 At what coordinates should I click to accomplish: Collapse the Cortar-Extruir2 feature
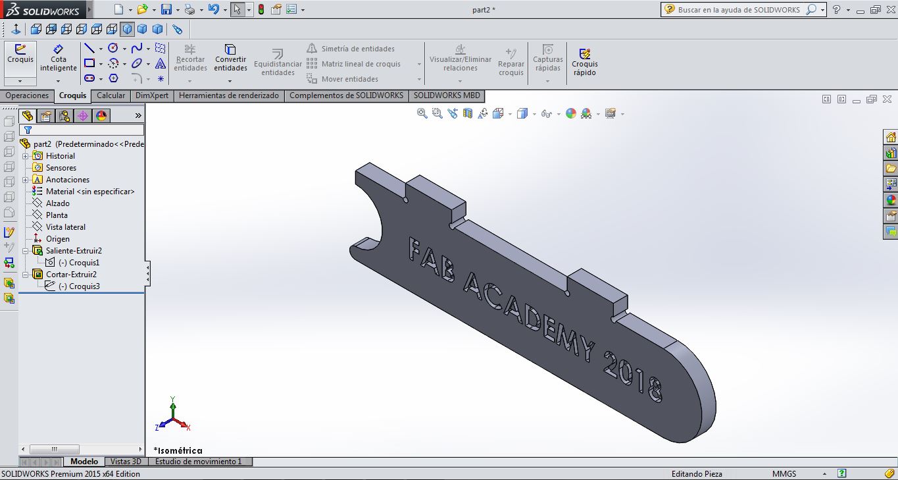(x=26, y=275)
